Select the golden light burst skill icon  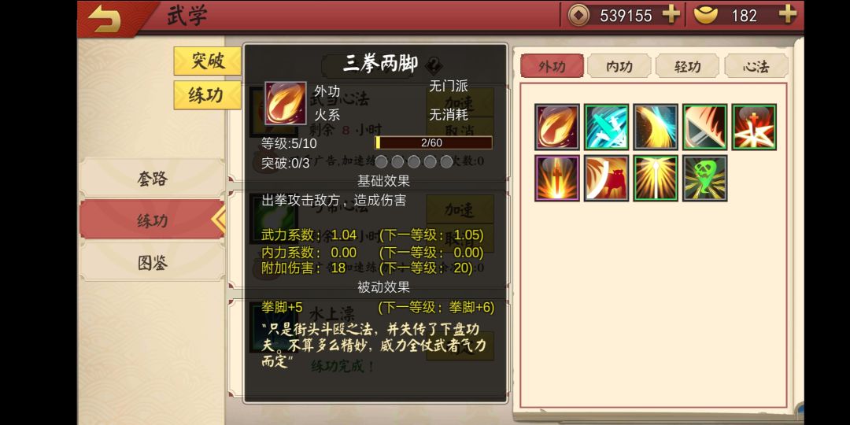656,179
